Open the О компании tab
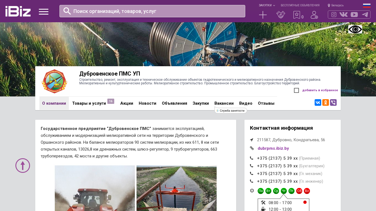Image resolution: width=376 pixels, height=211 pixels. pos(54,103)
